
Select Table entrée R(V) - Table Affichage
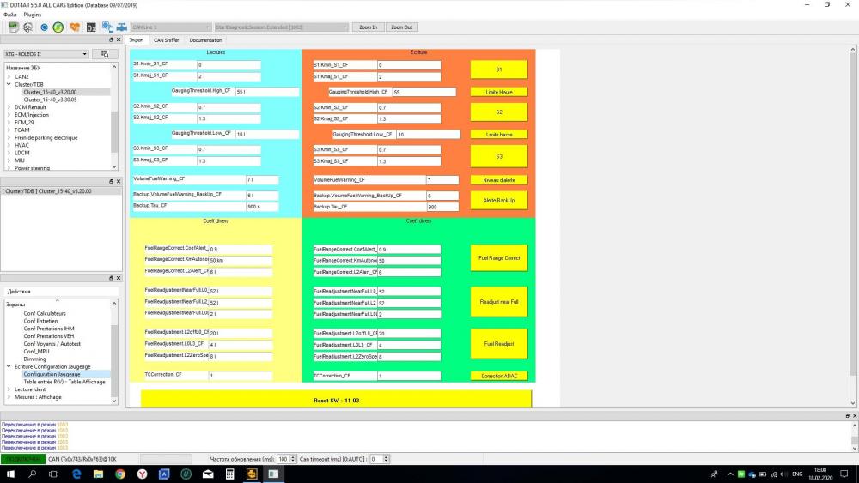click(x=64, y=382)
